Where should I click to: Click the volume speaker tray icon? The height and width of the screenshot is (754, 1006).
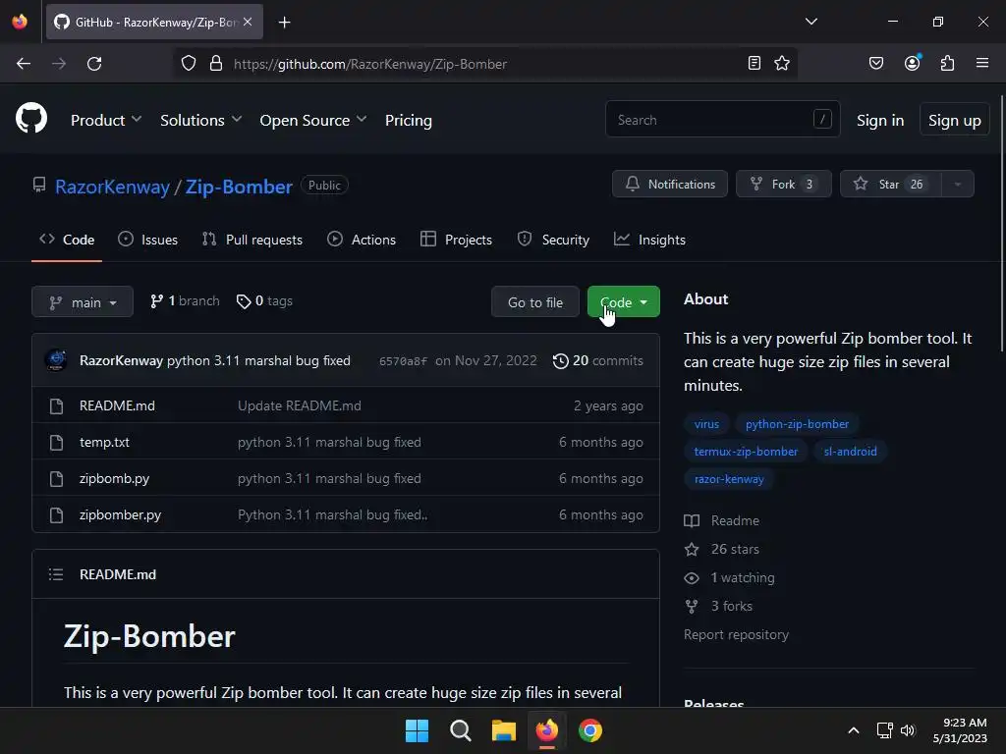tap(907, 730)
